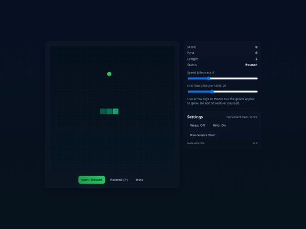
Task: Resume the game with Resume (P)
Action: tap(118, 180)
